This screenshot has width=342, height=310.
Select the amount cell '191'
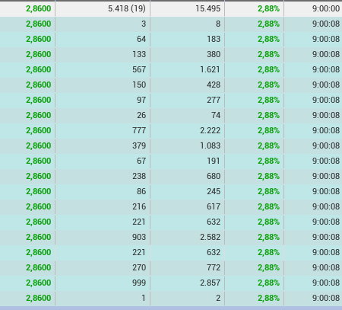pos(187,161)
